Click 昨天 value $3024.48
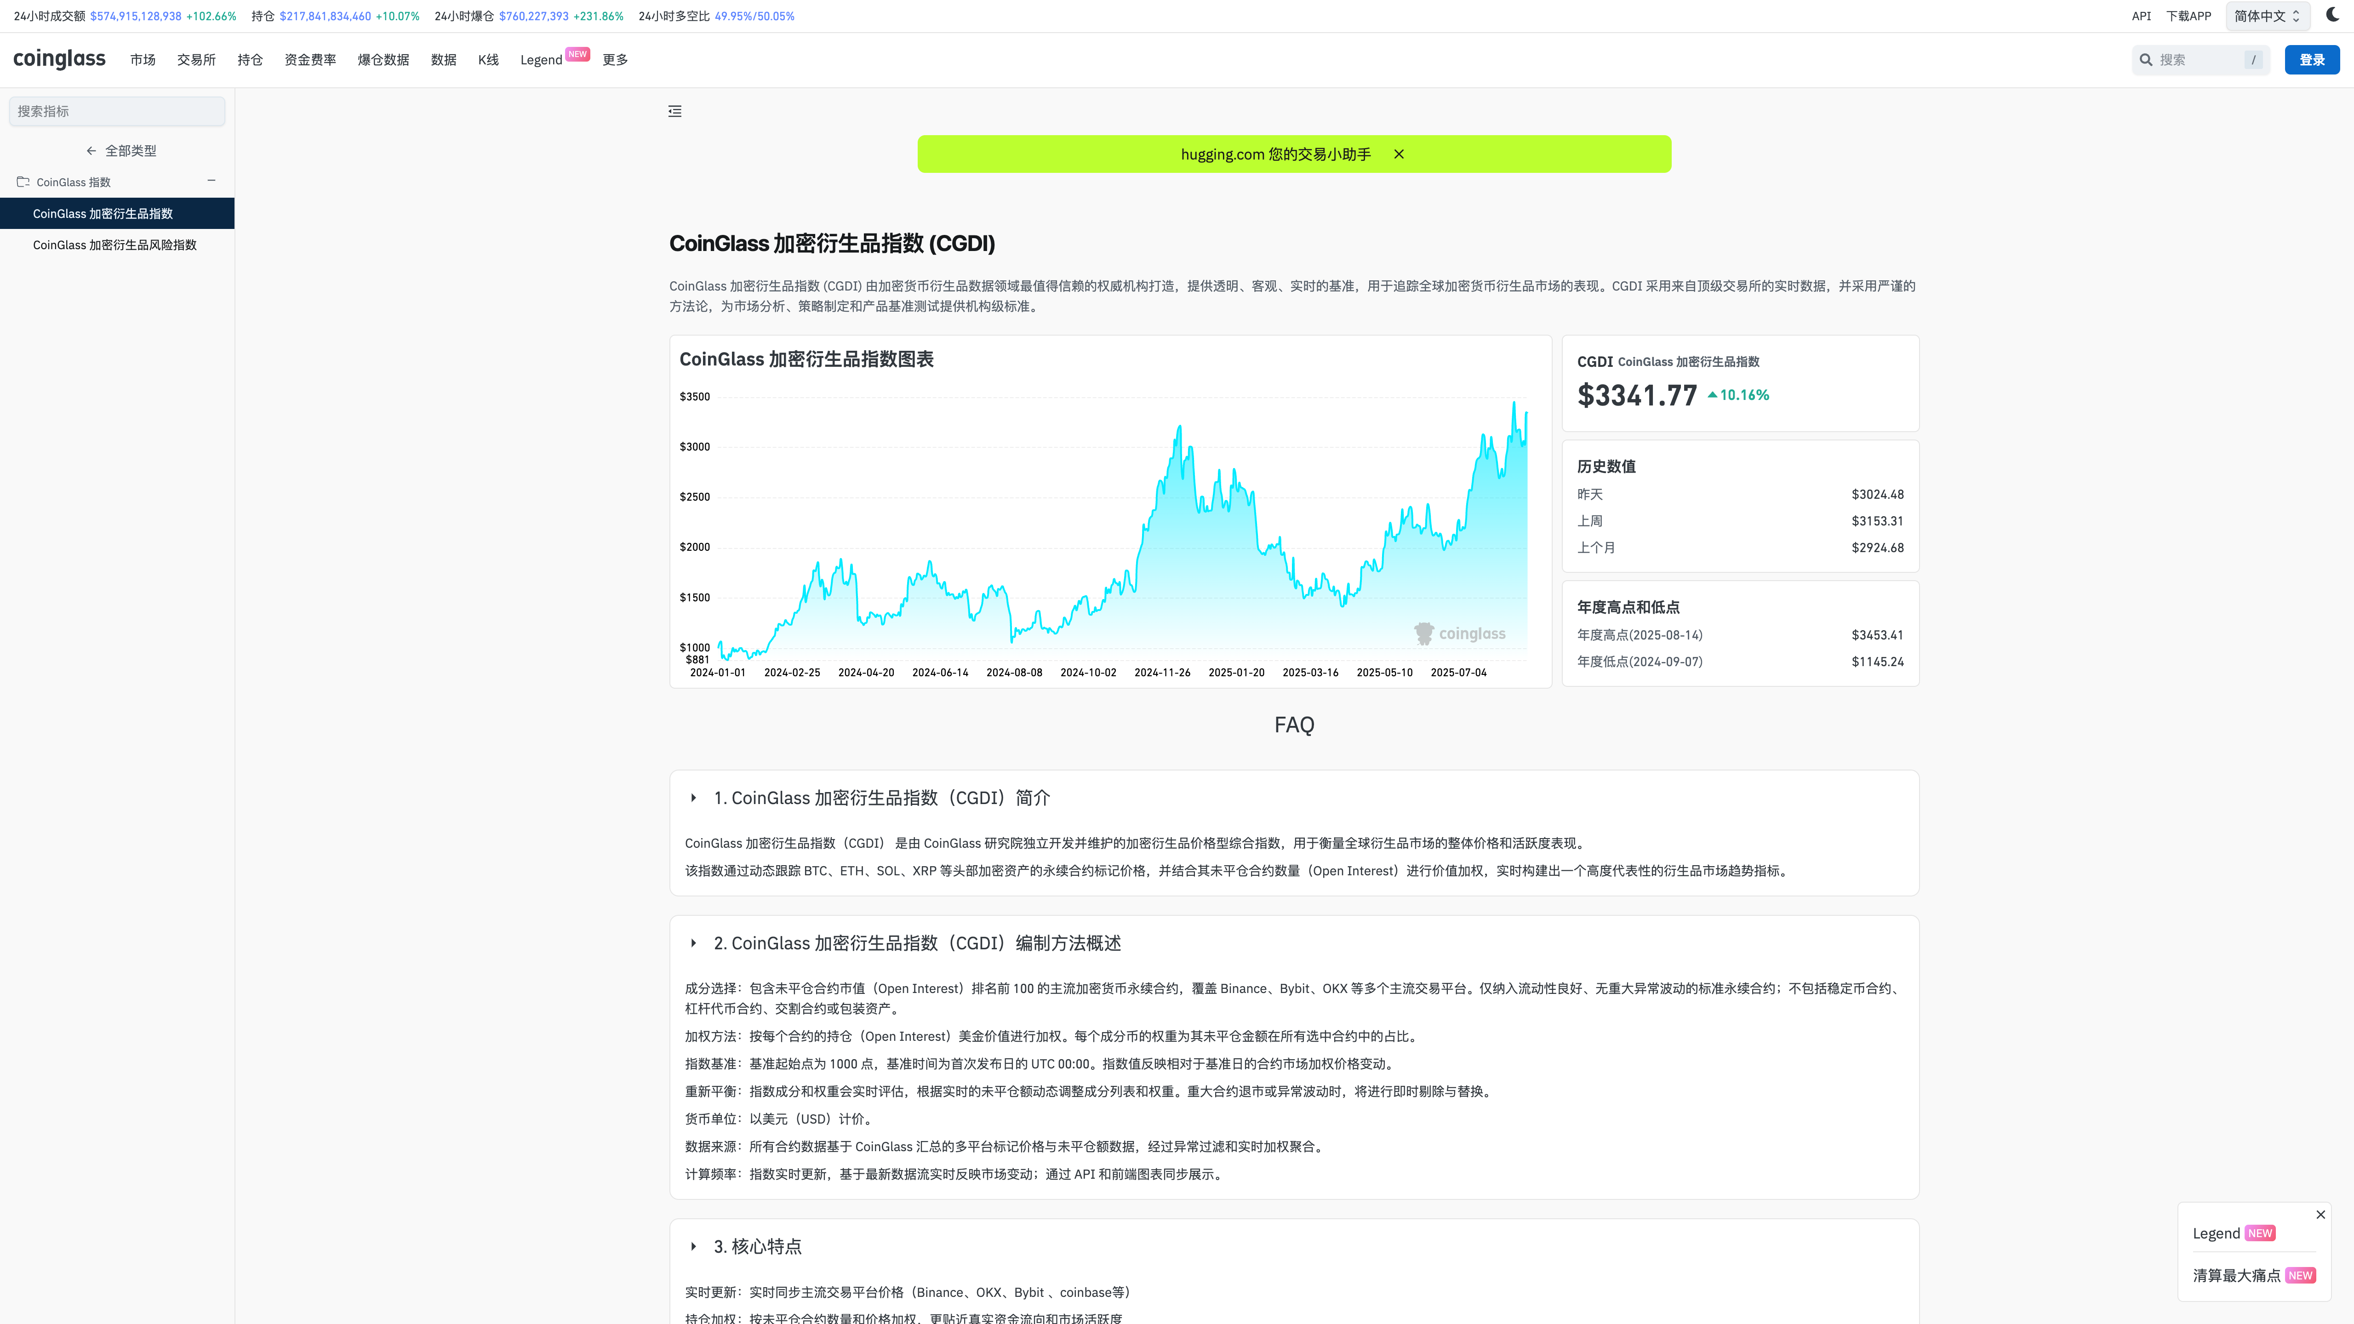Image resolution: width=2354 pixels, height=1324 pixels. coord(1877,494)
